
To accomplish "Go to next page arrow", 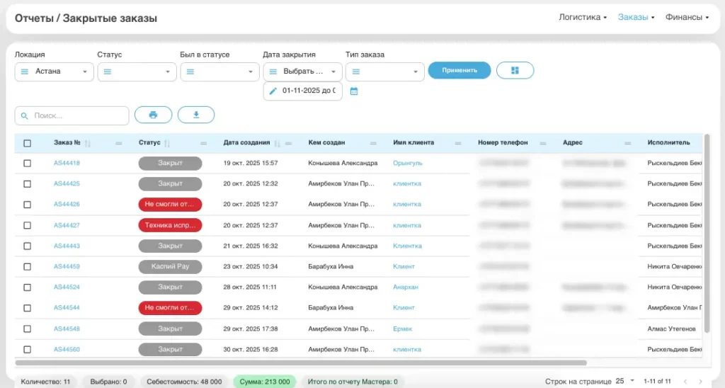I will click(x=700, y=382).
